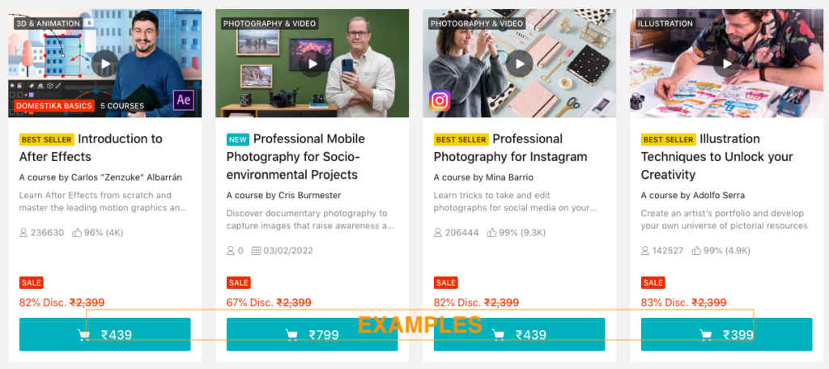The width and height of the screenshot is (829, 369).
Task: Click the calendar icon next to 03/02/2022
Action: tap(256, 251)
